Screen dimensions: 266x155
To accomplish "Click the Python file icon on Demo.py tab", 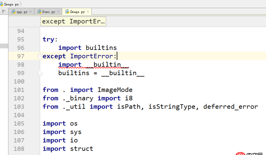I will 39,12.
